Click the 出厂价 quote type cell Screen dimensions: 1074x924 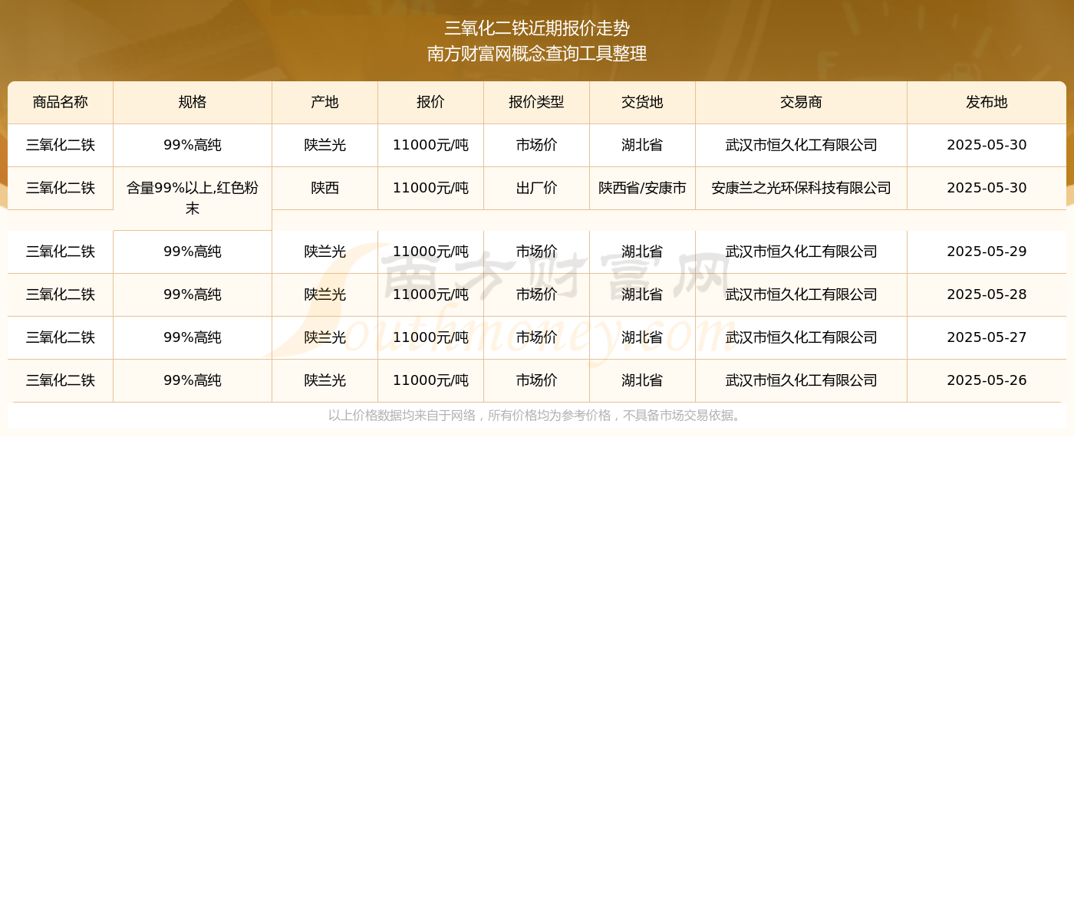click(x=537, y=188)
